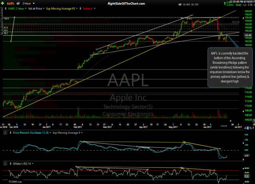The image size is (255, 184).
Task: Click the up-arrow marker on date axis
Action: 230,121
